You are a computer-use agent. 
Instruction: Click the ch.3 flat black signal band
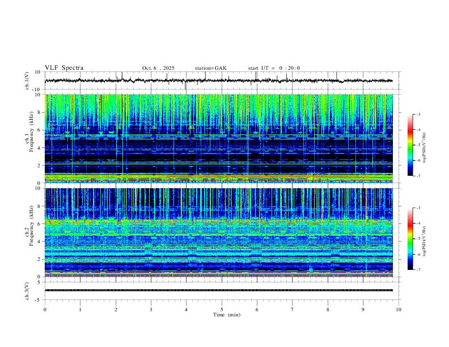[218, 290]
